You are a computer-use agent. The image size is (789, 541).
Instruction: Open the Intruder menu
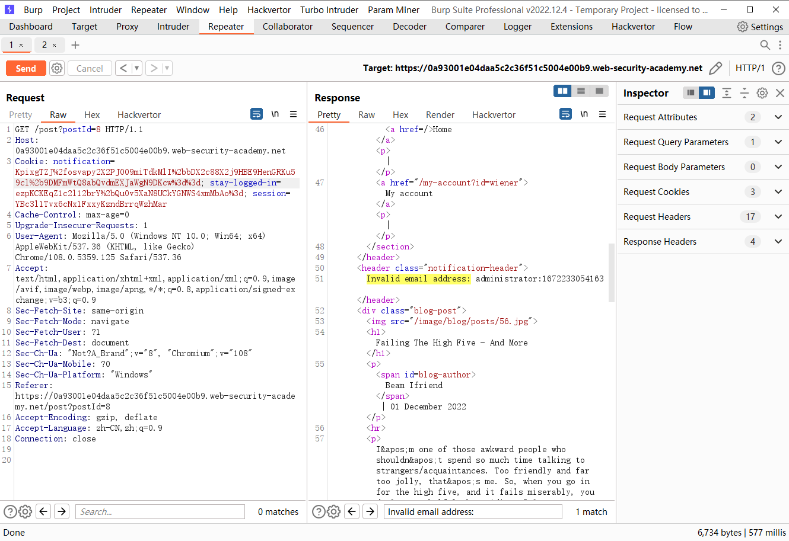106,10
